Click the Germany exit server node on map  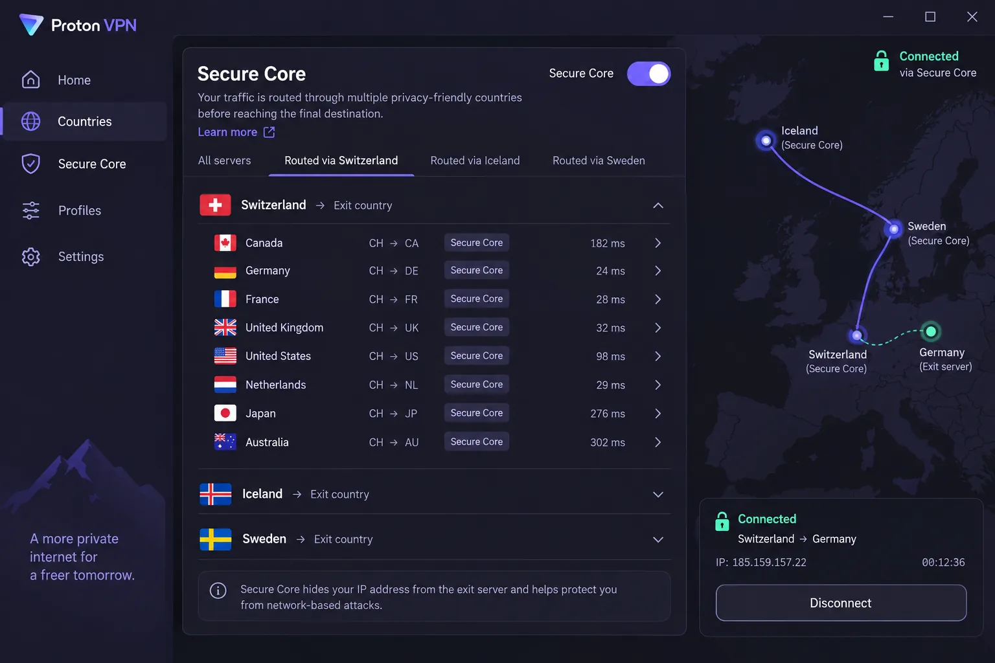point(930,331)
